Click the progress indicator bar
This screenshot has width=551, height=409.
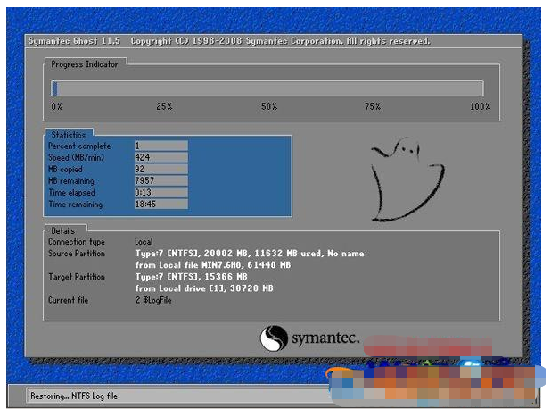(x=267, y=88)
